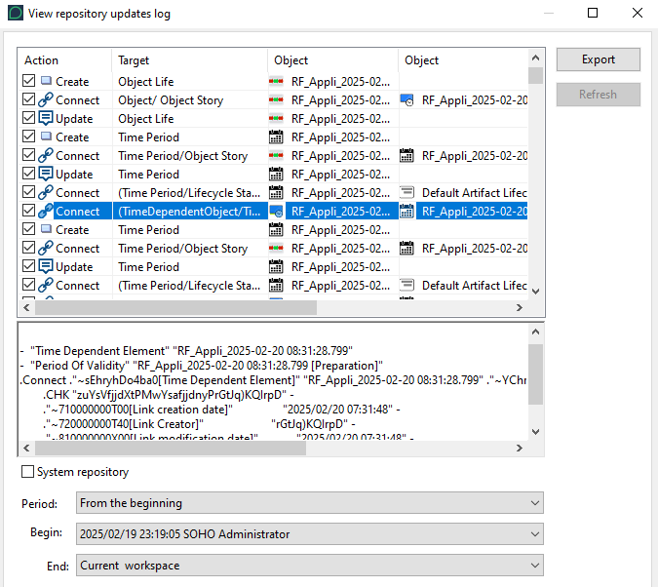Viewport: 658px width, 587px height.
Task: Click the down arrow of the log details scrollbar
Action: tap(535, 432)
